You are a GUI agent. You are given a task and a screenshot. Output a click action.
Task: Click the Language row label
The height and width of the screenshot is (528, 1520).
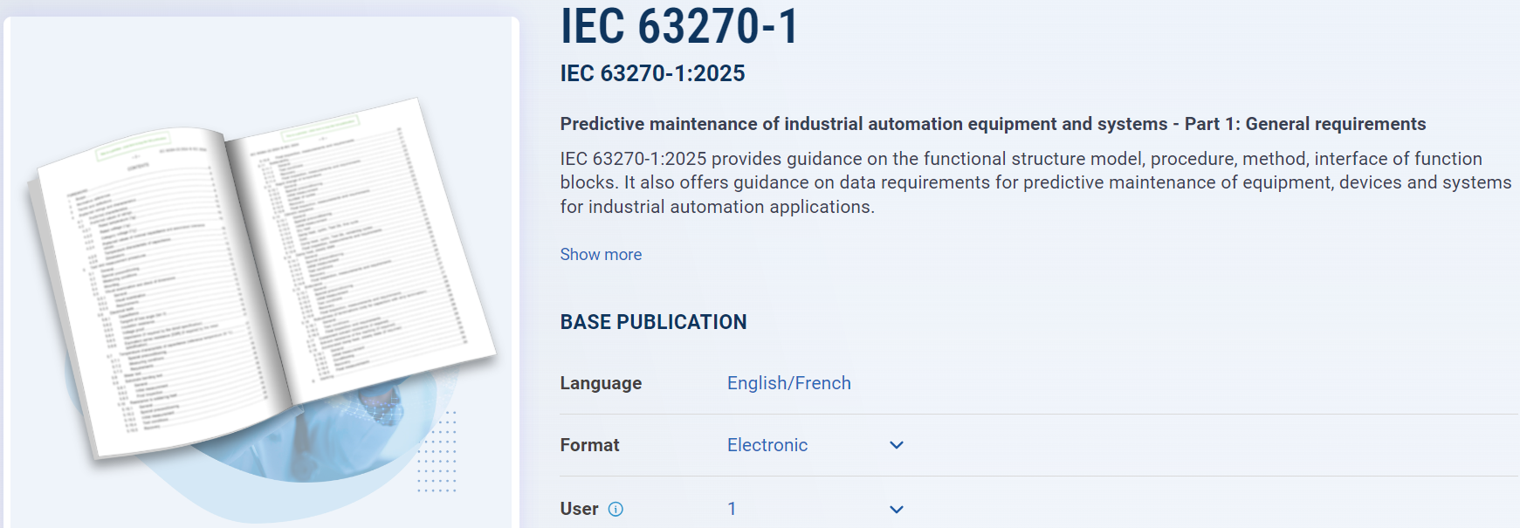(x=601, y=383)
